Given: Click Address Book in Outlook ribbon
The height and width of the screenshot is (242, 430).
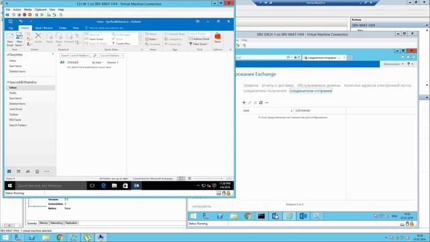Looking at the screenshot, I should [x=200, y=39].
